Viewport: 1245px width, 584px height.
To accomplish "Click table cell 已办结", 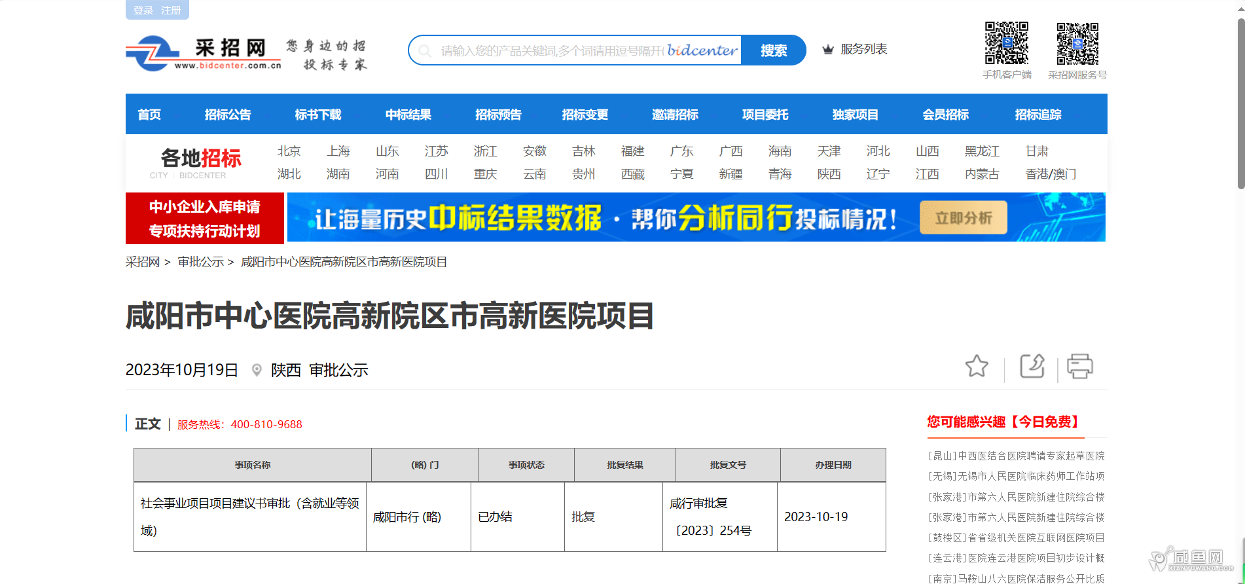I will click(518, 517).
